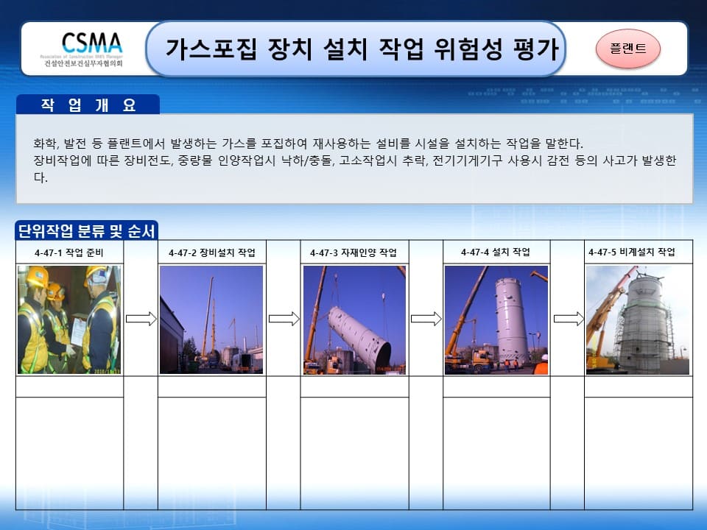
Task: Click the 단위작업 분류 및 순서 header
Action: pos(86,230)
